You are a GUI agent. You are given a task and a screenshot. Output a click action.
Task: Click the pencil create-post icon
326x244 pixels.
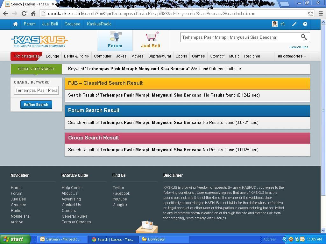click(294, 24)
